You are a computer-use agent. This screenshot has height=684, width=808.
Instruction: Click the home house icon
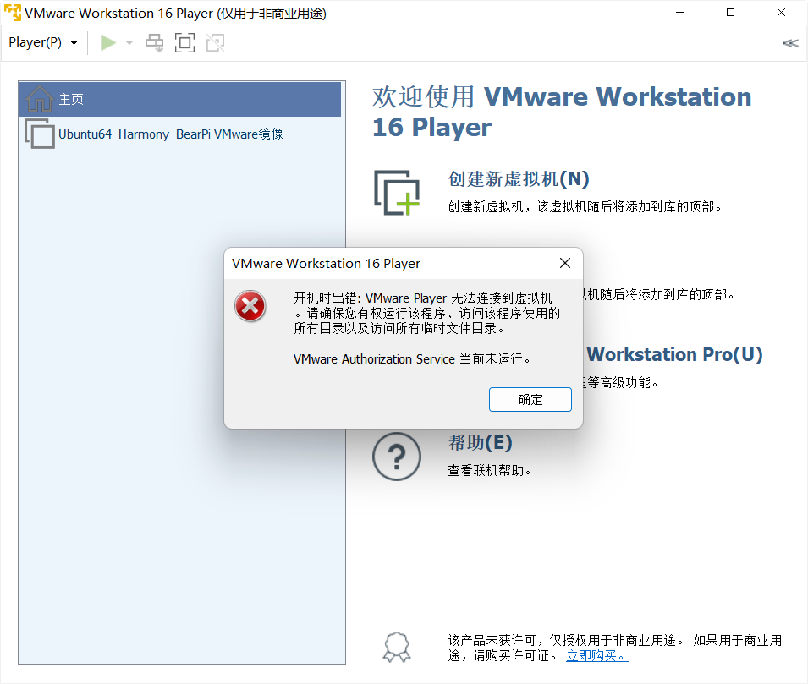tap(40, 98)
